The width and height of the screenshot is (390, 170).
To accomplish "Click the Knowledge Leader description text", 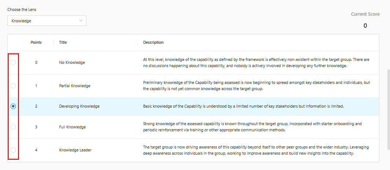I will [256, 150].
